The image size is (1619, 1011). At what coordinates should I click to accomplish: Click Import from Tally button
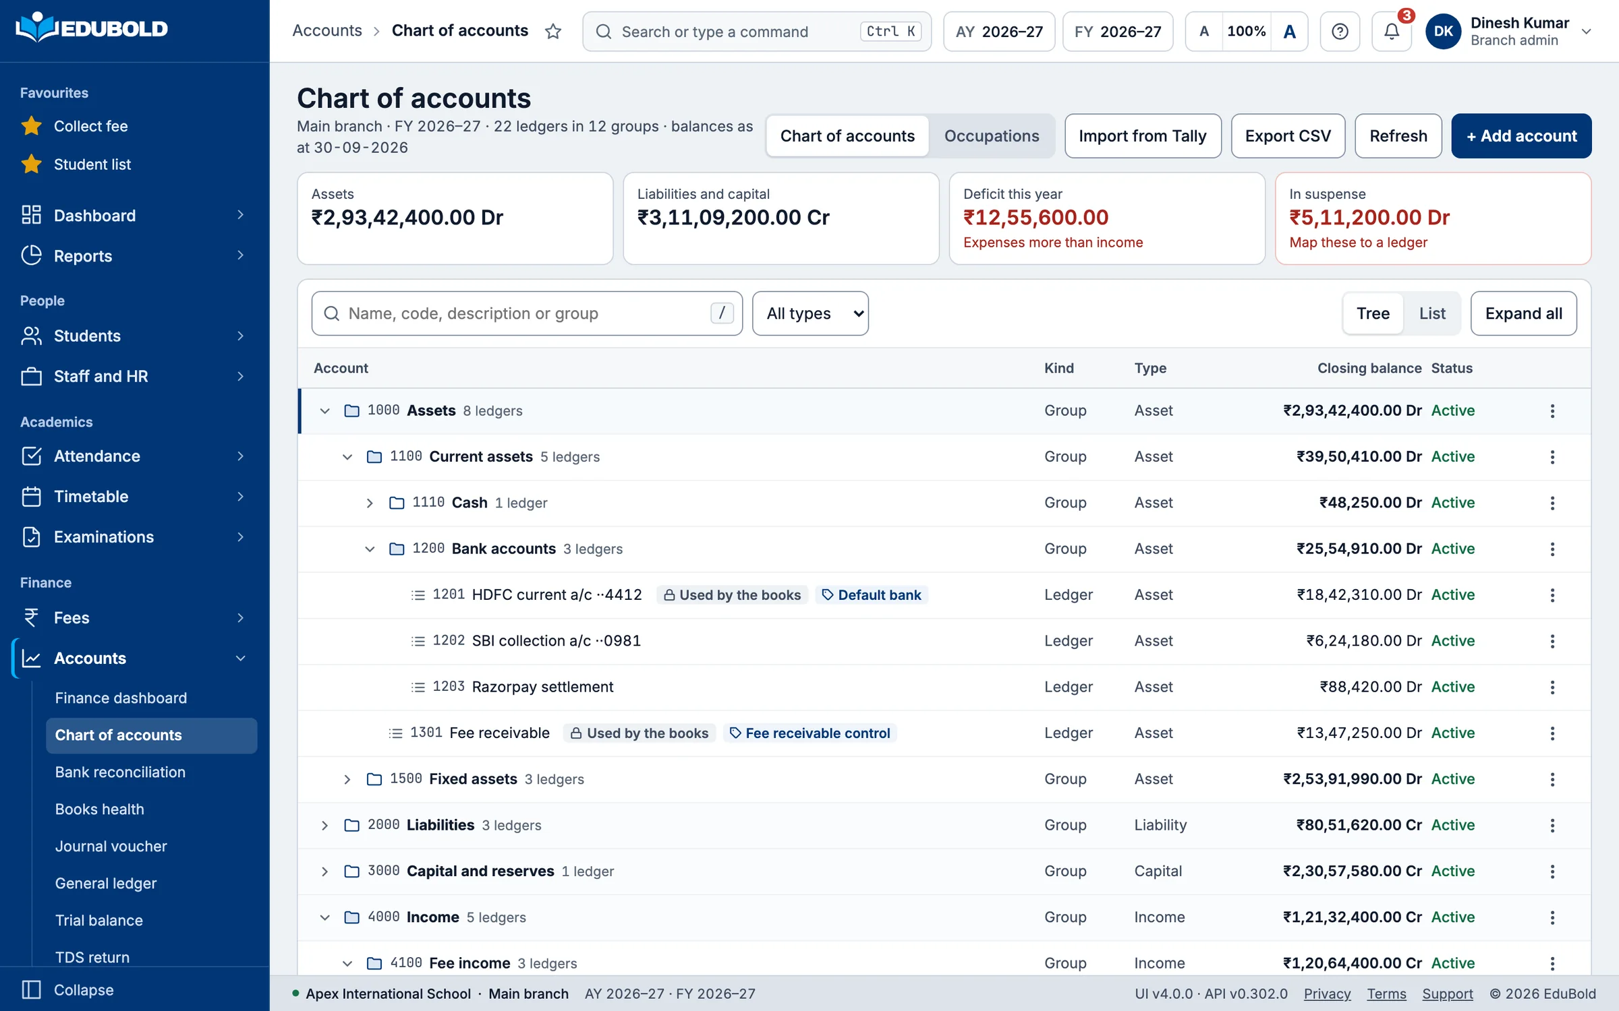pyautogui.click(x=1142, y=135)
